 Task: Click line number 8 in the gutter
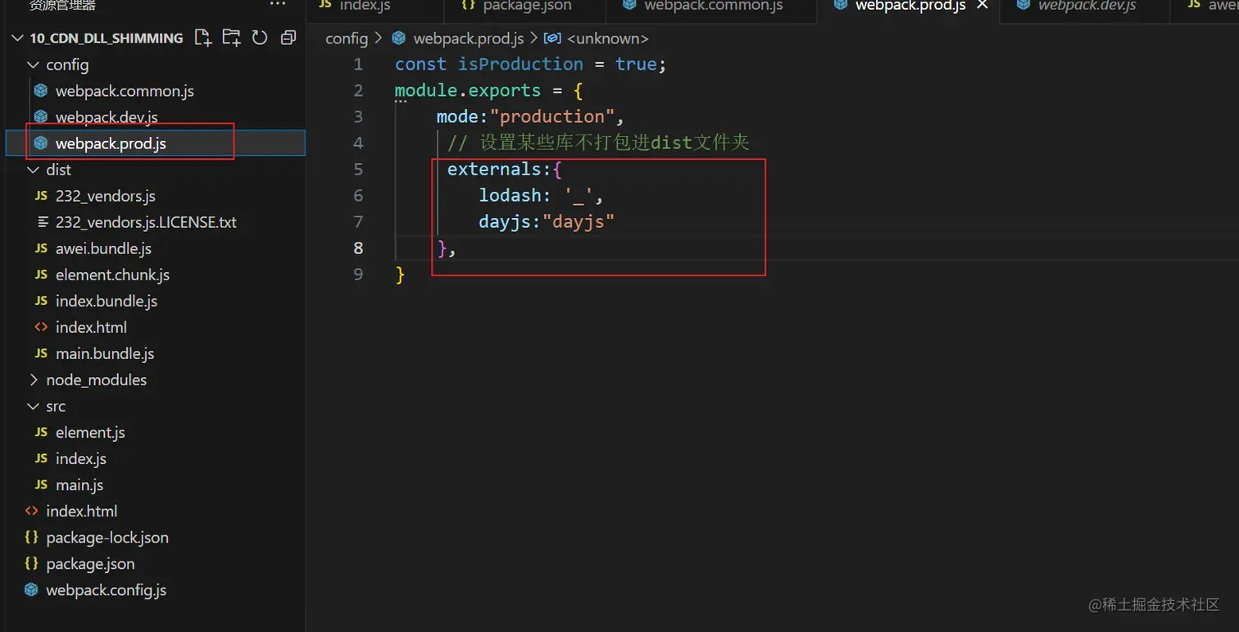click(358, 248)
